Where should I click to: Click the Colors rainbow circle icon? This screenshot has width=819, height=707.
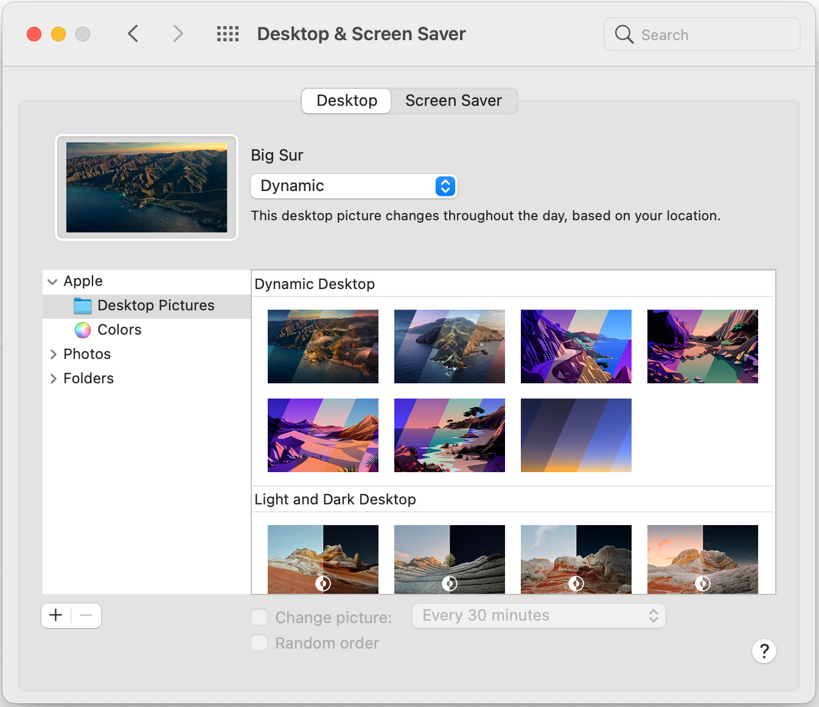[83, 330]
